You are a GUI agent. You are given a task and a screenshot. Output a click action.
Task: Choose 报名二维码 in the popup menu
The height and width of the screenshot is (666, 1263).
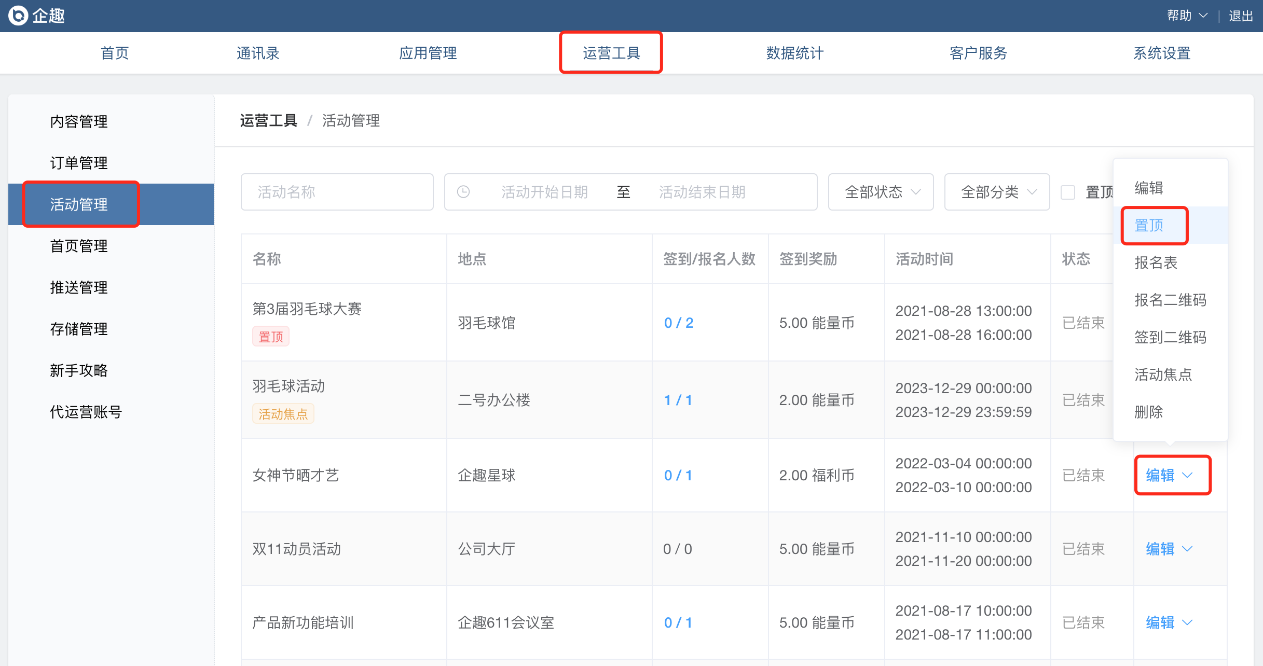tap(1170, 300)
